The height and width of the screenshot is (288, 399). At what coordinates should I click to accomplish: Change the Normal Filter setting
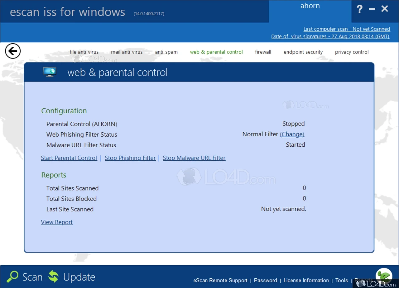pyautogui.click(x=292, y=134)
